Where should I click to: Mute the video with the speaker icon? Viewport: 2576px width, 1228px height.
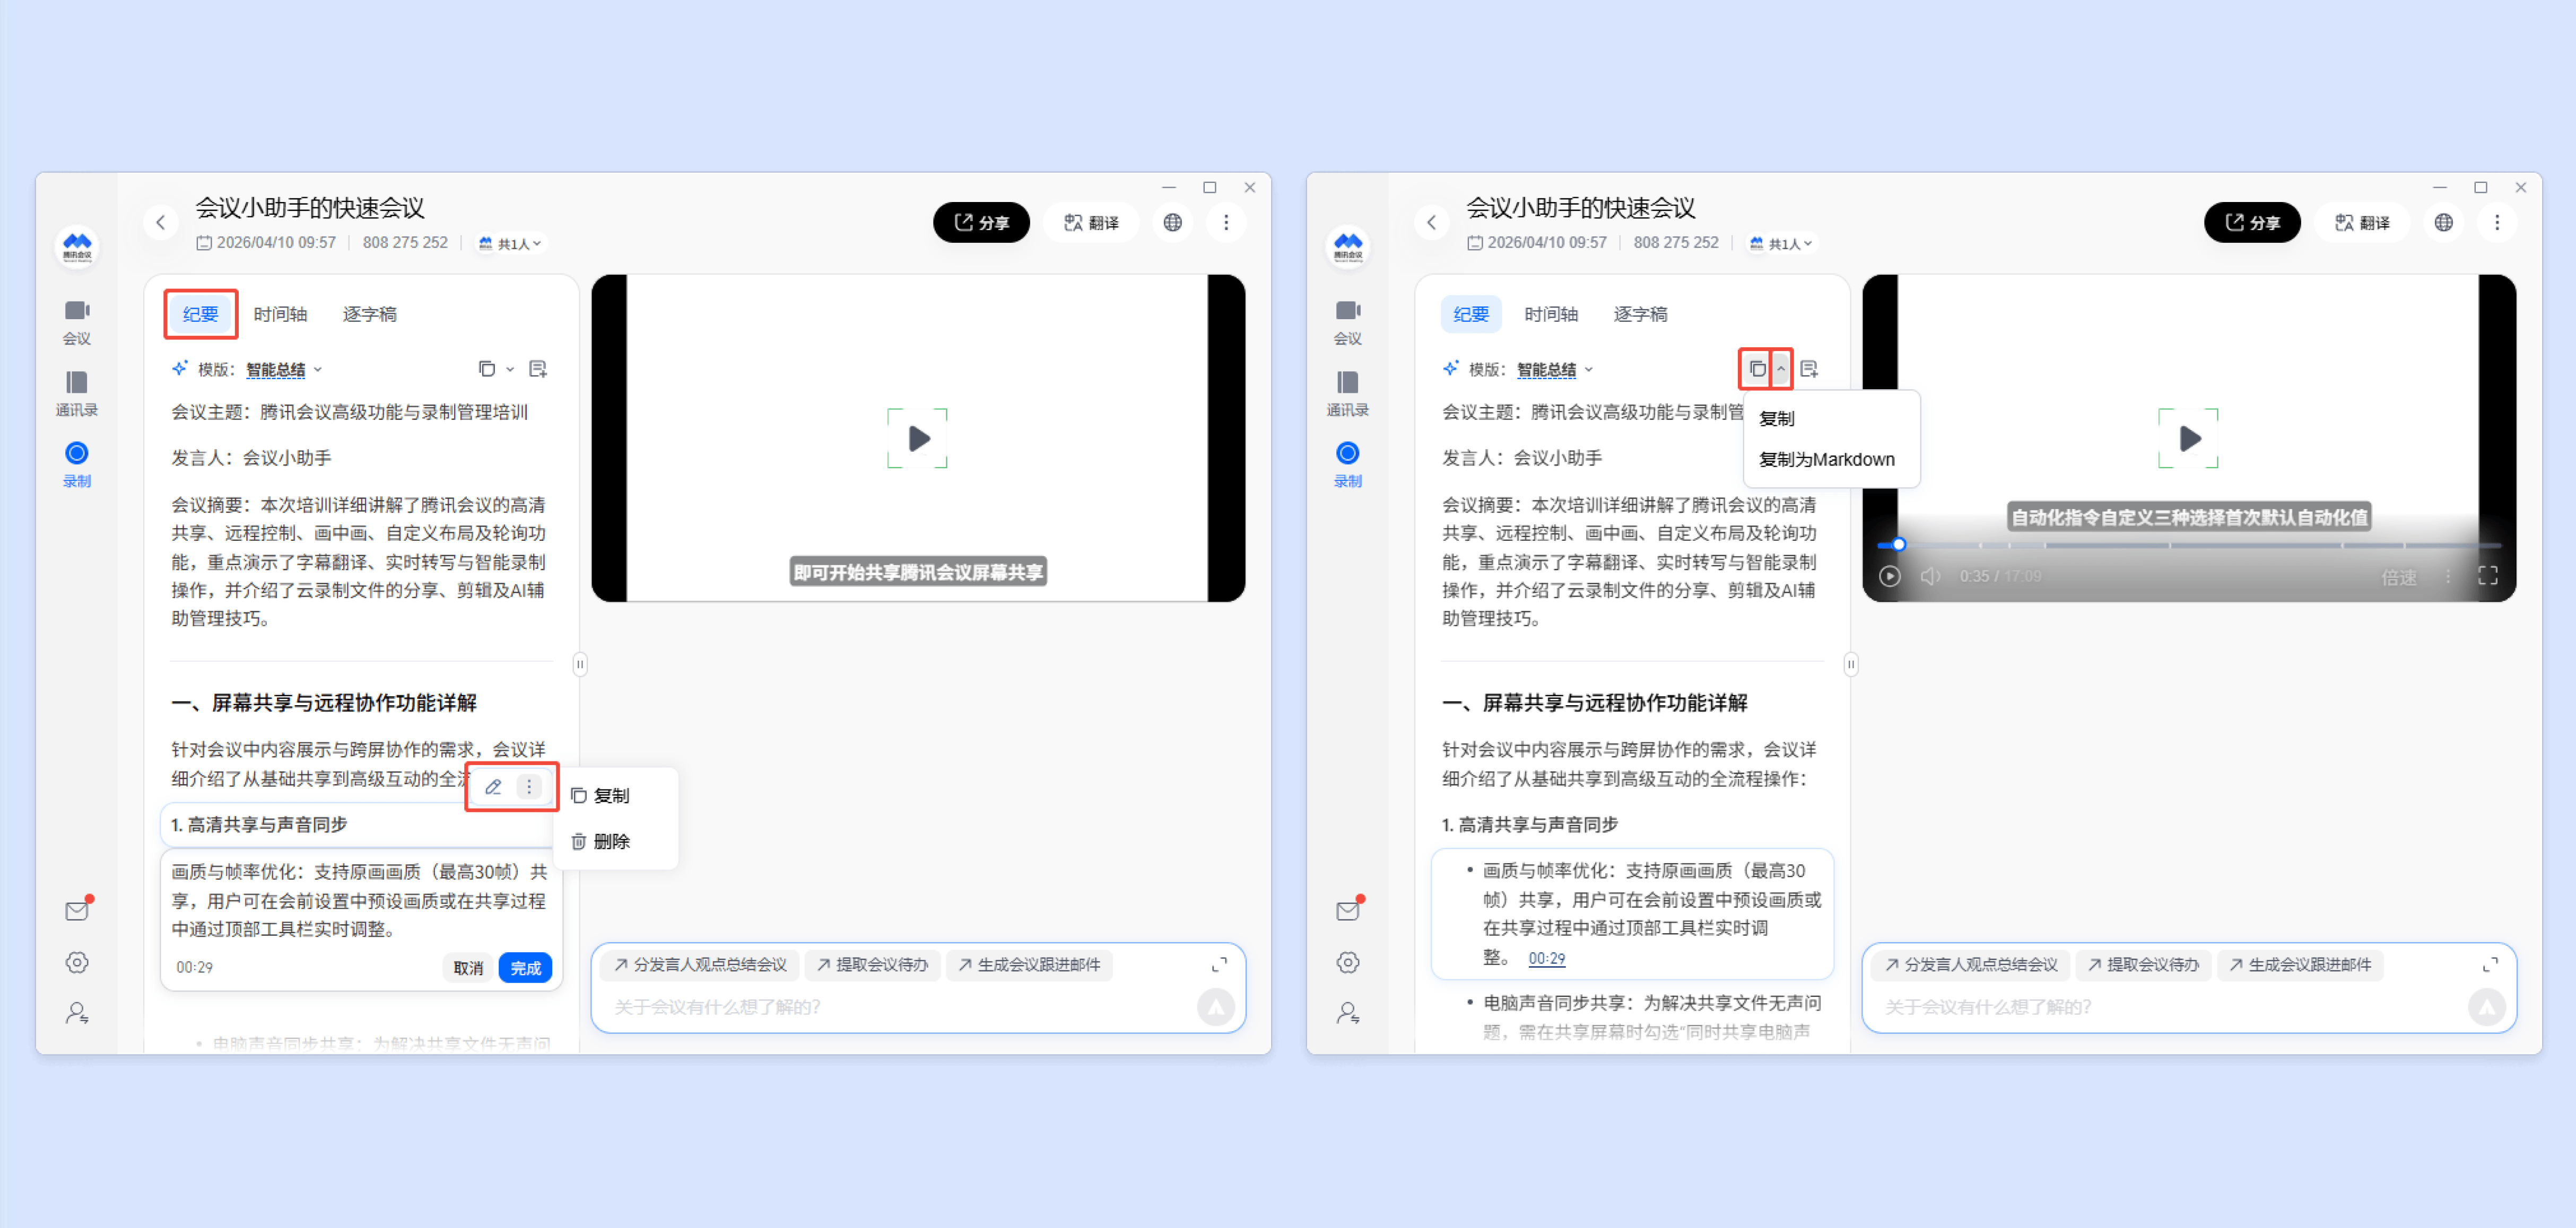coord(1930,576)
